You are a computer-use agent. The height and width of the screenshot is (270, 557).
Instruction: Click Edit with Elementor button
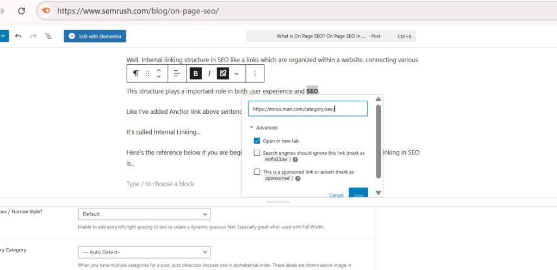coord(95,36)
